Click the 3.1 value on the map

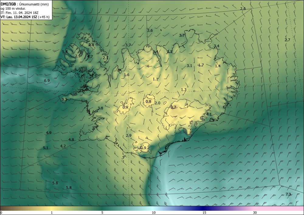[x=189, y=66]
